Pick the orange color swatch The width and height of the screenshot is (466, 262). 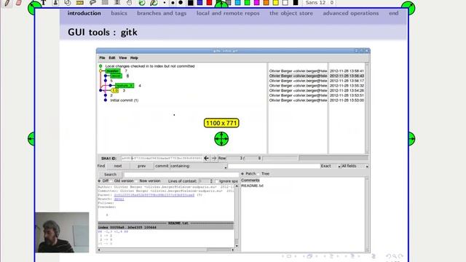[x=266, y=3]
